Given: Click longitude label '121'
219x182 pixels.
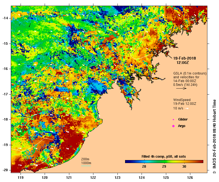Looking at the screenshot, I should [x=69, y=177].
